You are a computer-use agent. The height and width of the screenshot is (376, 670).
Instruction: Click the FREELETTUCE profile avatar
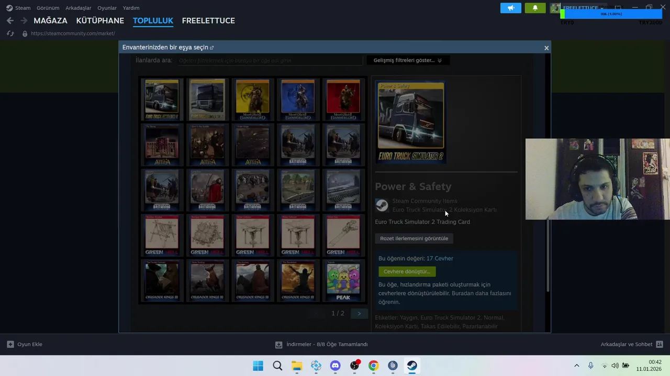click(x=555, y=8)
